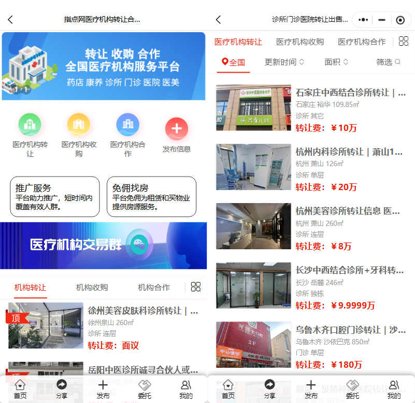Tap the green 医疗机构转让 icon
Screen dimensions: 415x403
pyautogui.click(x=30, y=125)
